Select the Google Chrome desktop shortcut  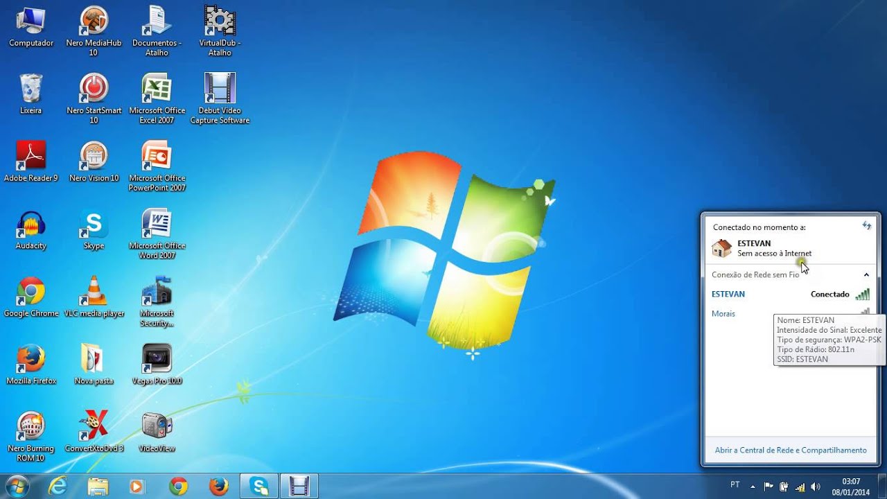(x=31, y=297)
